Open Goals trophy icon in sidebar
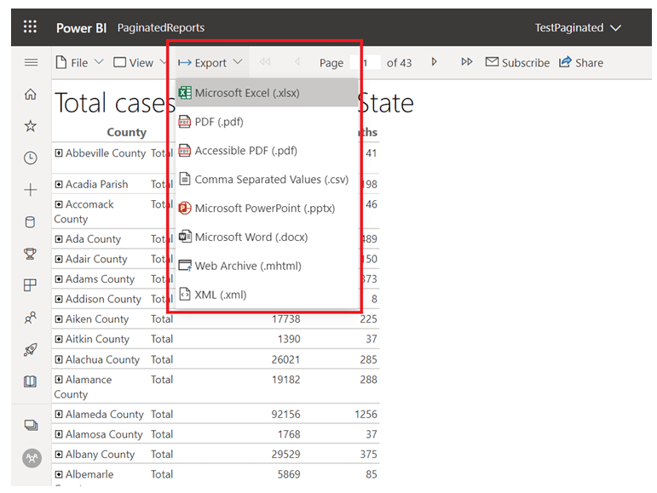This screenshot has width=657, height=493. click(30, 254)
